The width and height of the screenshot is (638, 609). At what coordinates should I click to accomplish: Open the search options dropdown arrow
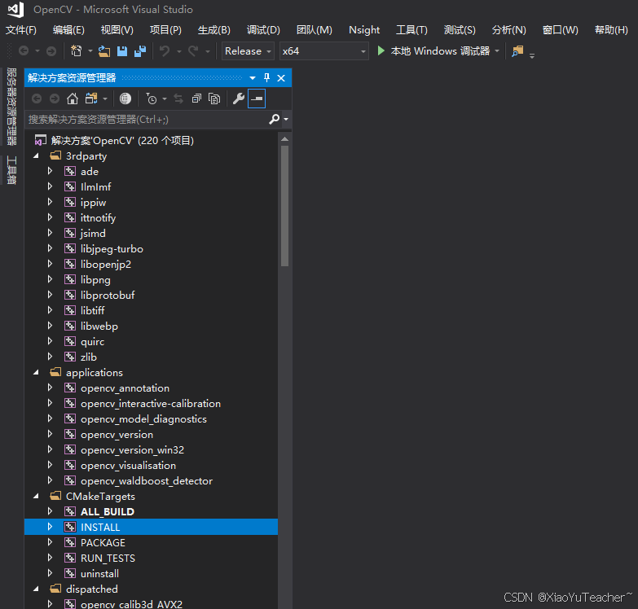pyautogui.click(x=286, y=119)
